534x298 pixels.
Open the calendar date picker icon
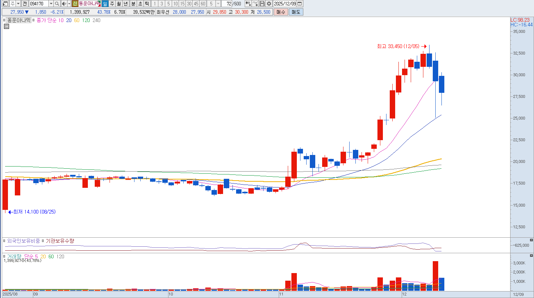point(300,4)
